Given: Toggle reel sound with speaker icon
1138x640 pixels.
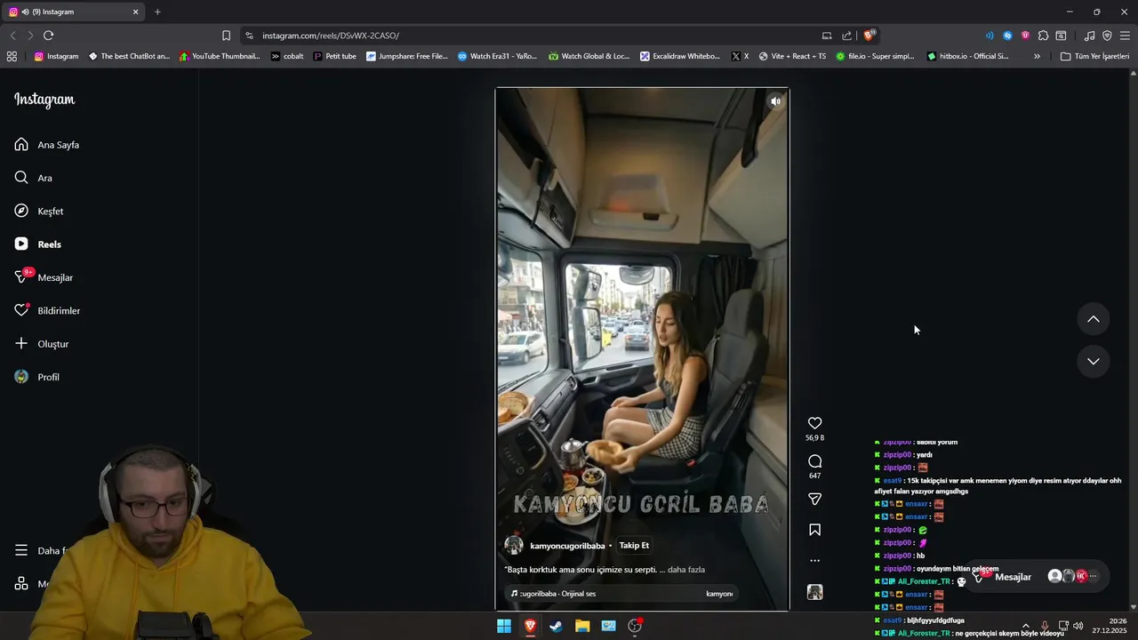Looking at the screenshot, I should click(x=775, y=101).
